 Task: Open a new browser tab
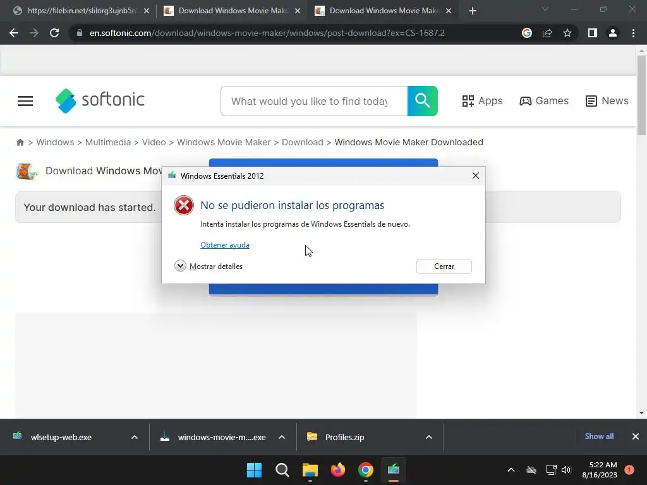point(473,11)
